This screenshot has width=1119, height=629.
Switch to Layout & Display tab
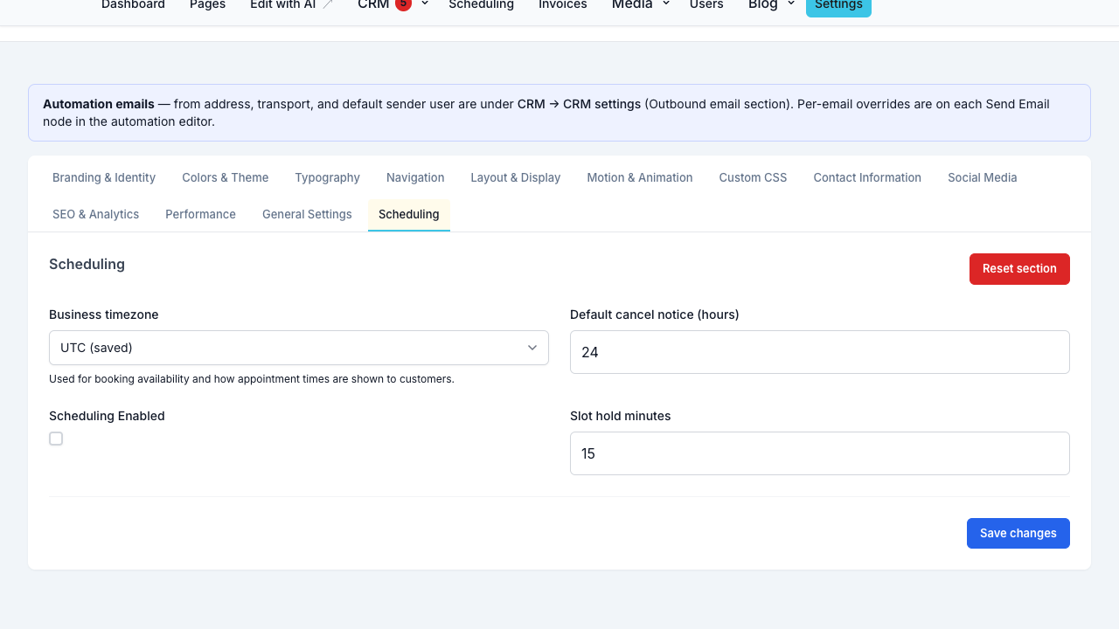point(516,177)
